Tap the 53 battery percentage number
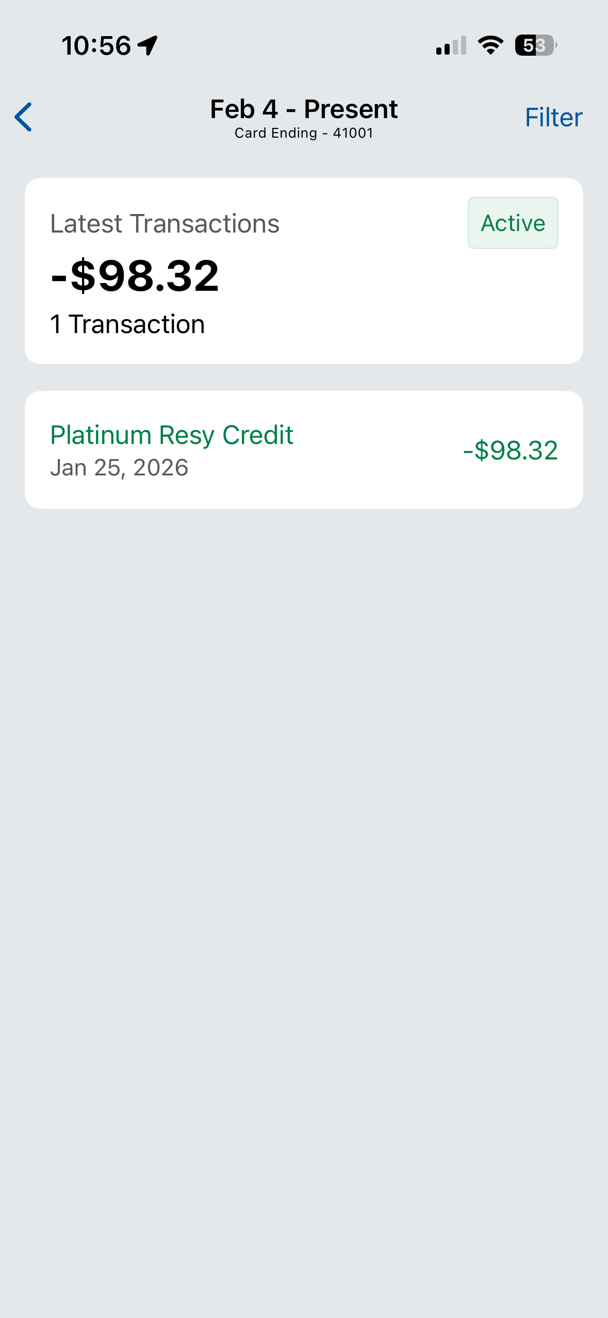Viewport: 608px width, 1318px height. (534, 45)
